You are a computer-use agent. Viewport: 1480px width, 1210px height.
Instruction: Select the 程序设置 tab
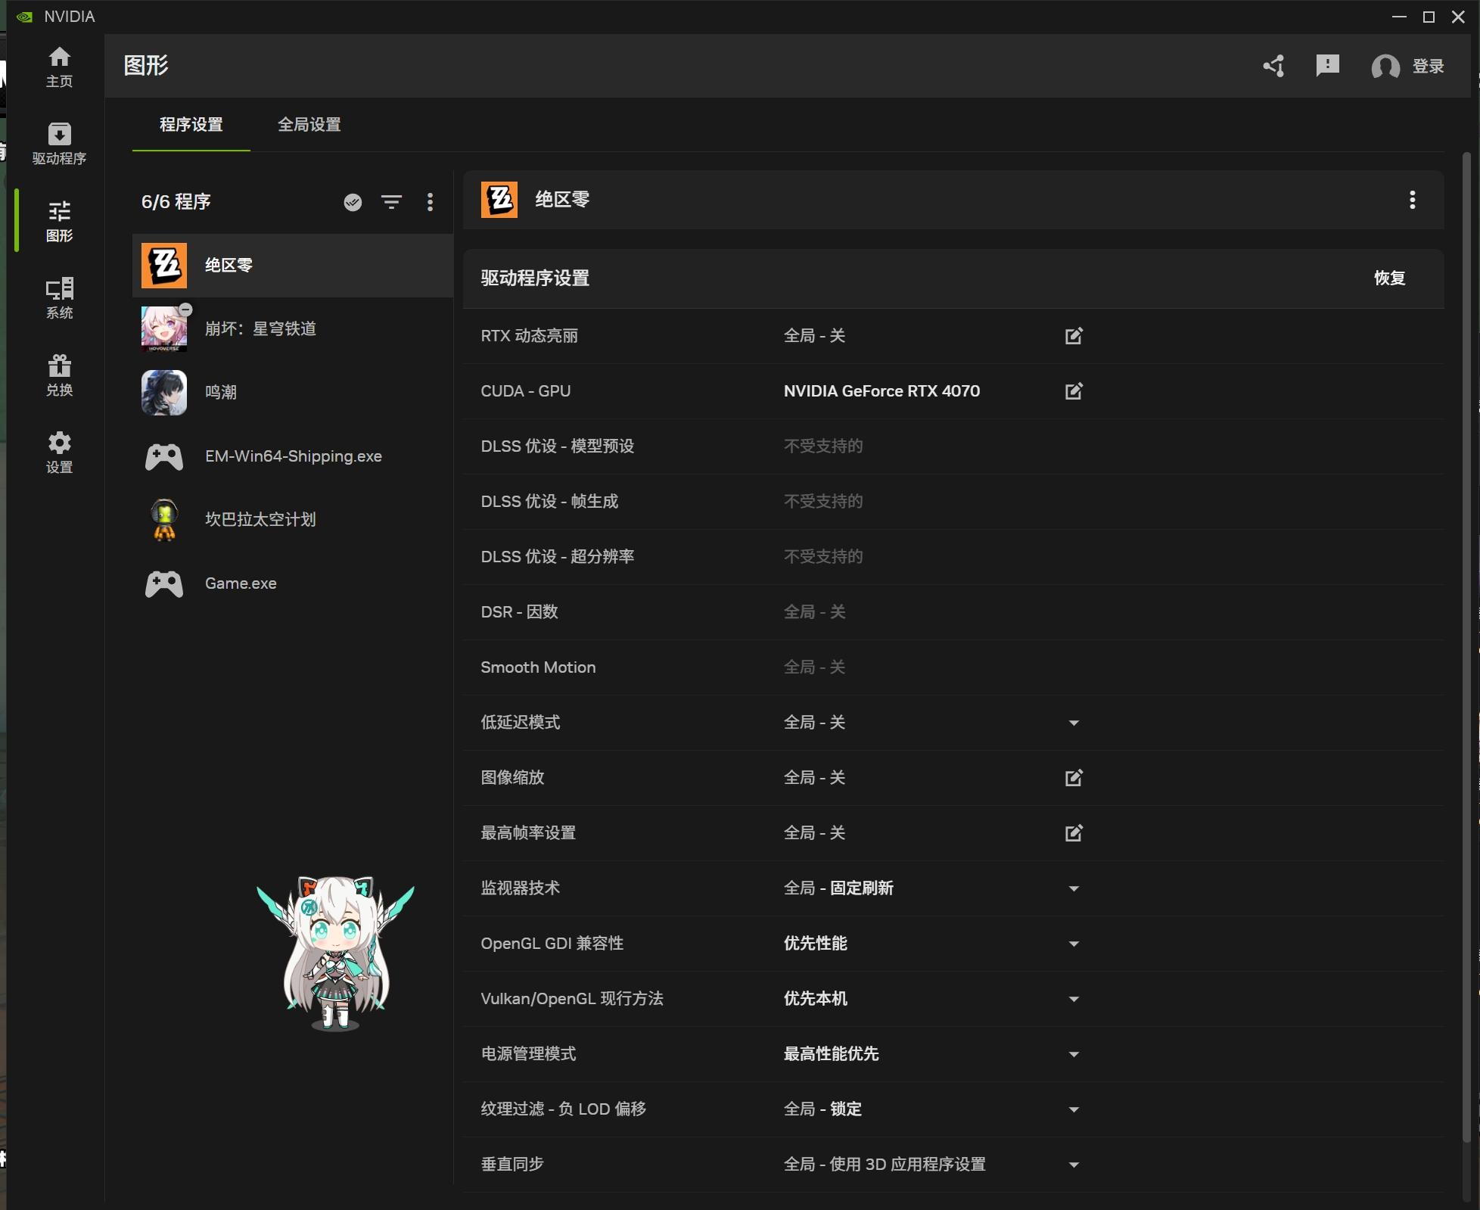pos(191,124)
